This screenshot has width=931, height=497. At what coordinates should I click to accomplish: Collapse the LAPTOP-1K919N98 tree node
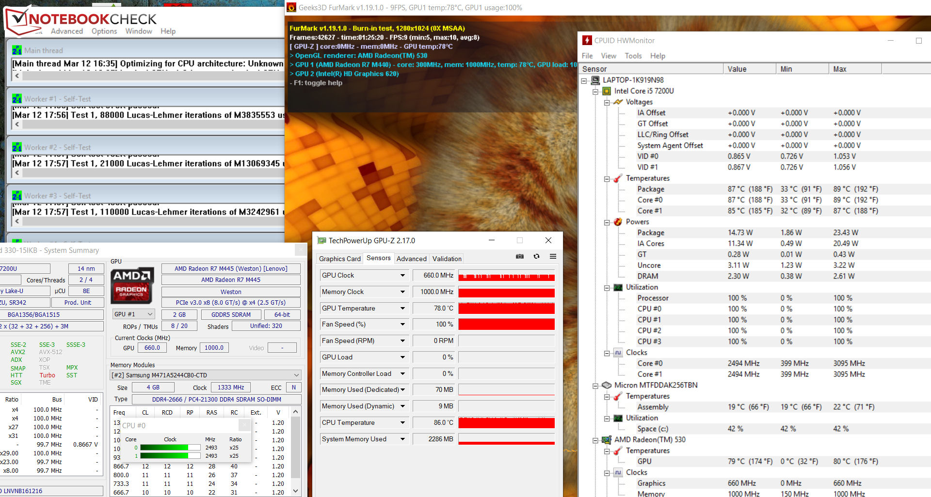point(584,80)
